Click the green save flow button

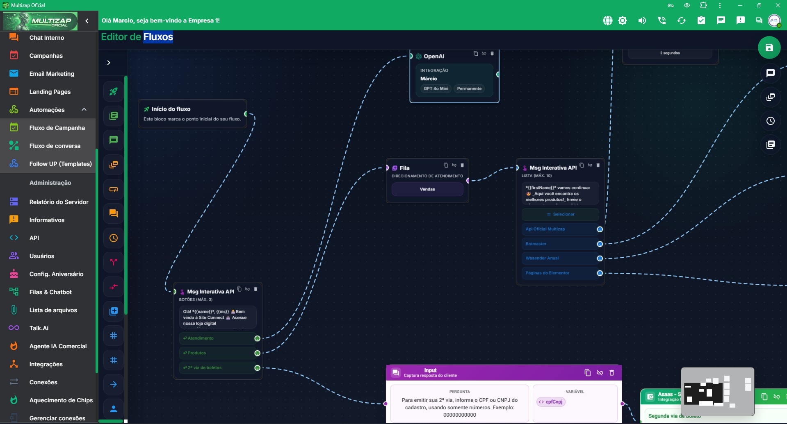click(x=769, y=48)
